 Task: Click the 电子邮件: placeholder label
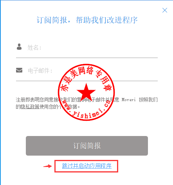pyautogui.click(x=40, y=71)
